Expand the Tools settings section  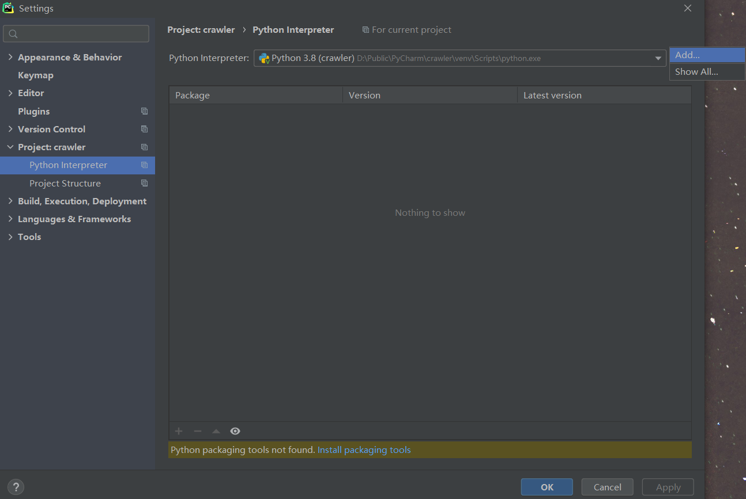click(x=10, y=237)
